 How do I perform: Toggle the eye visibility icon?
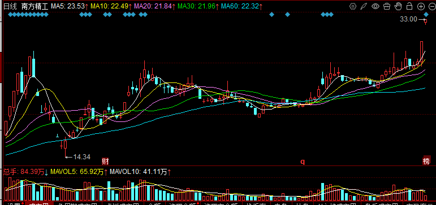point(375,6)
